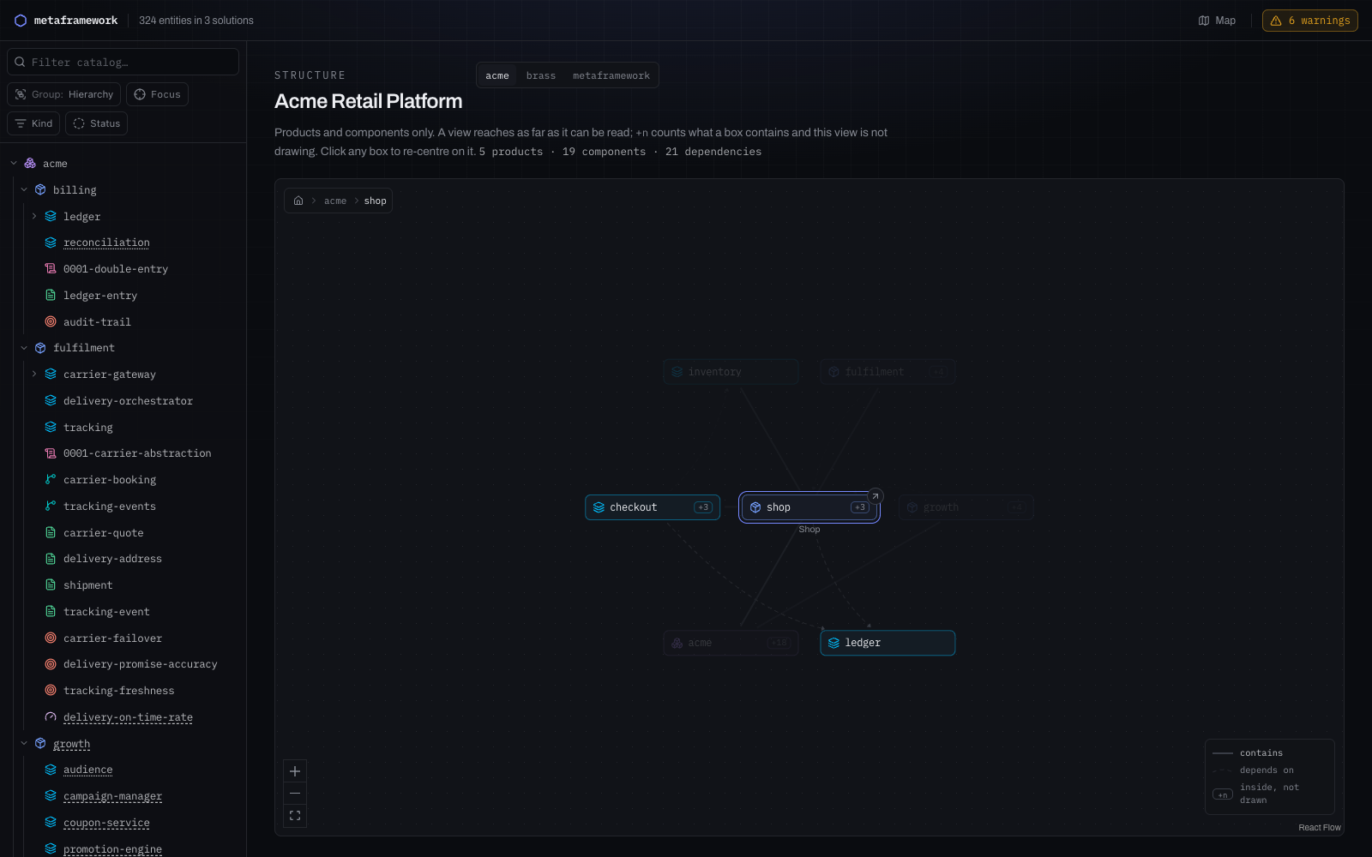Viewport: 1372px width, 857px height.
Task: Fit the graph to view
Action: [x=295, y=816]
